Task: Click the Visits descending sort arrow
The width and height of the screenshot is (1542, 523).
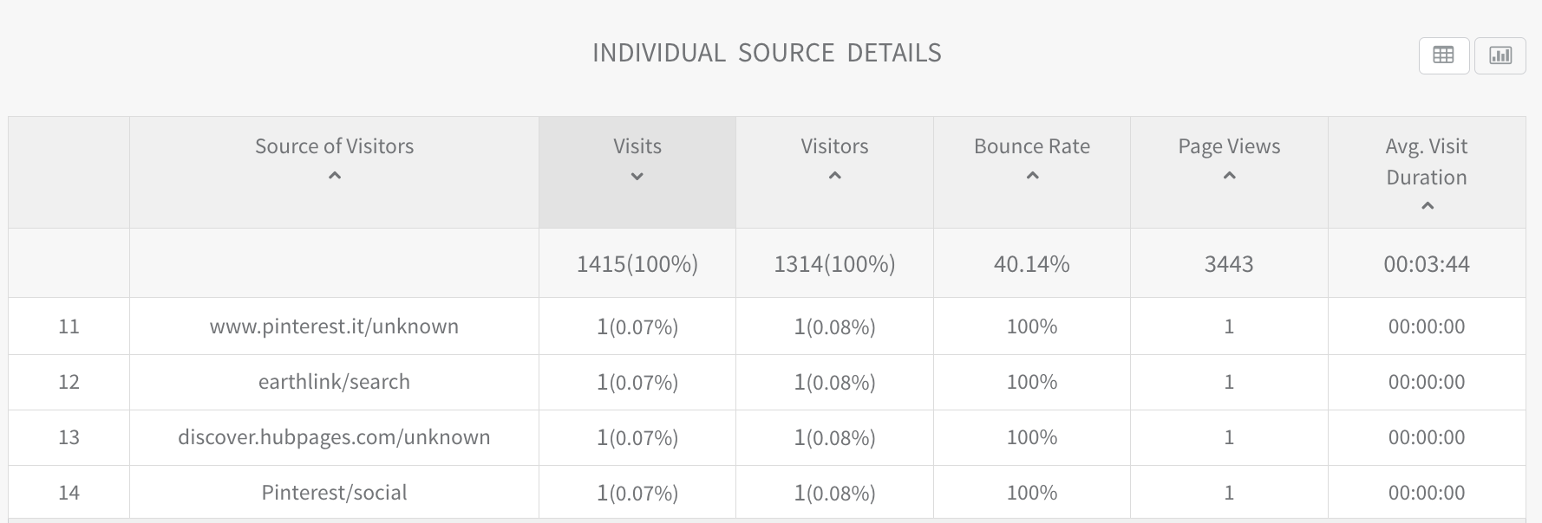Action: [637, 177]
